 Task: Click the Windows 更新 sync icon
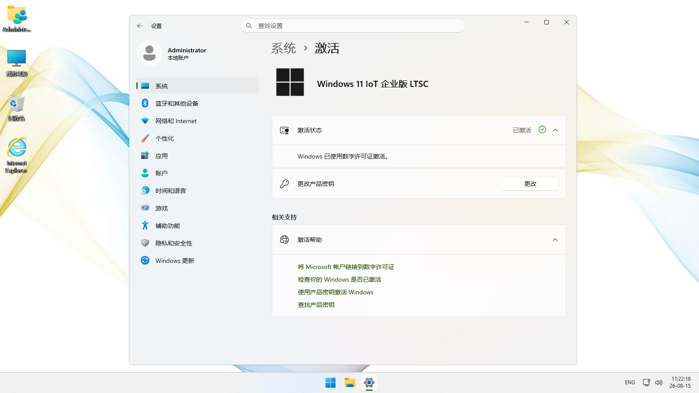(145, 260)
